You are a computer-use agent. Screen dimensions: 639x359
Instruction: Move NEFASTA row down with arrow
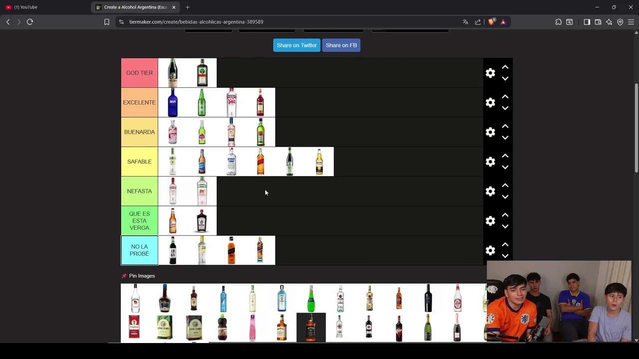pos(505,196)
